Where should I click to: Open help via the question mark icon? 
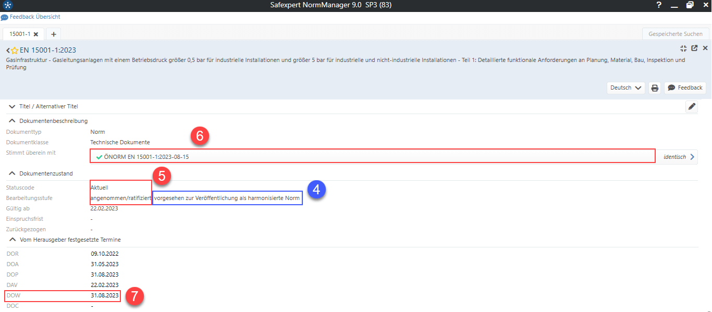point(658,5)
